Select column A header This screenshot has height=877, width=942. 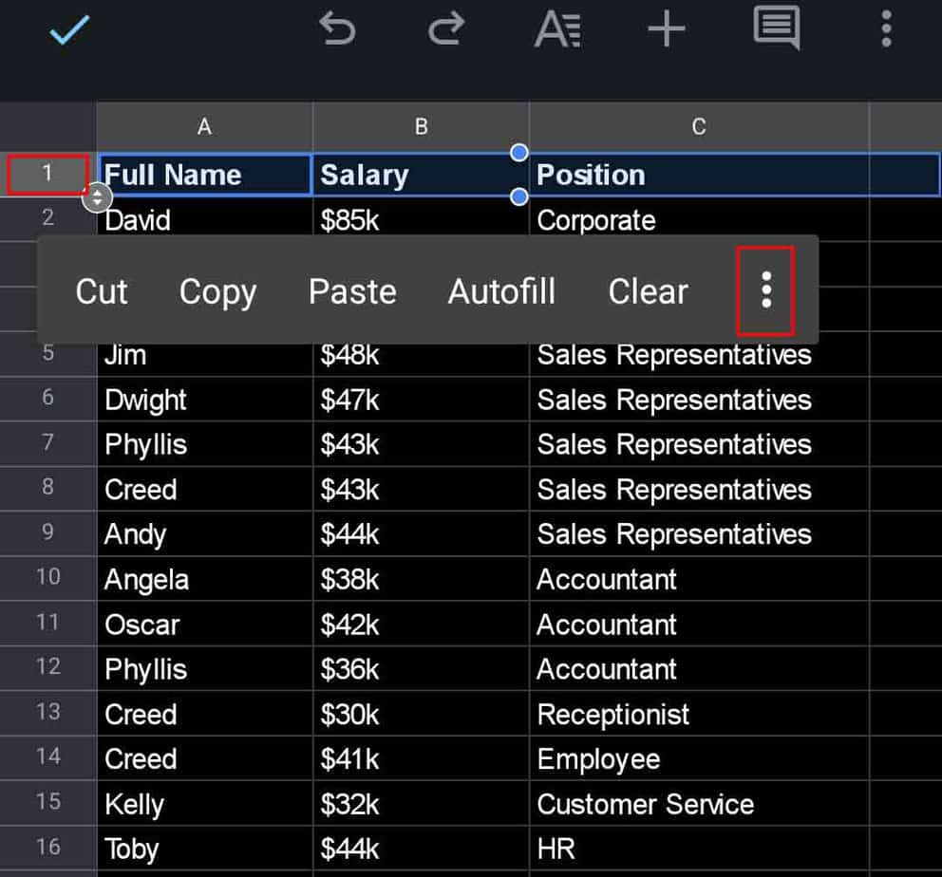(x=204, y=127)
